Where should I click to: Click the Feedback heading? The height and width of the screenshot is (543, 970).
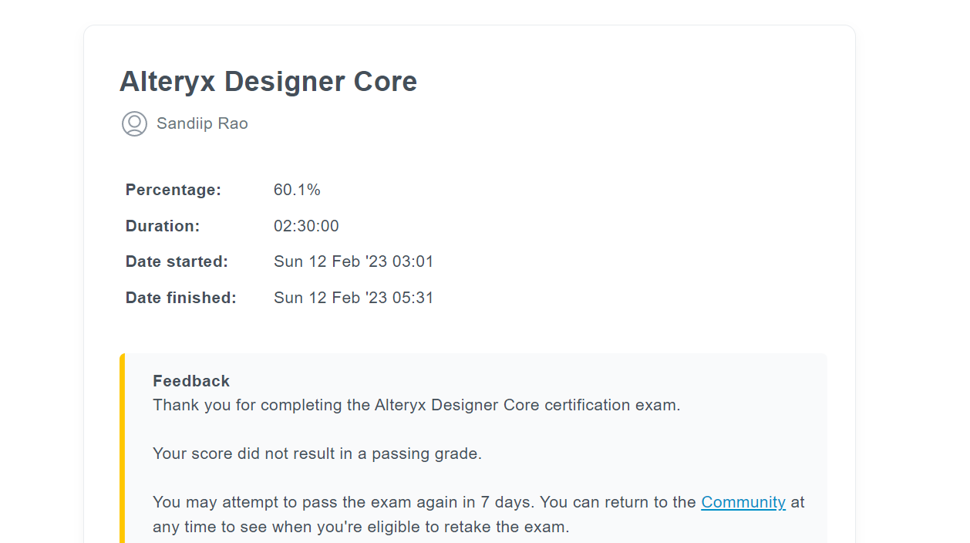[x=191, y=381]
